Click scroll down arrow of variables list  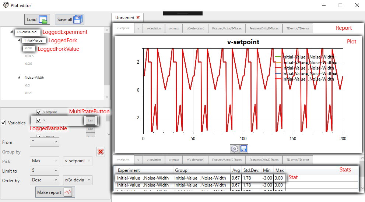109,134
